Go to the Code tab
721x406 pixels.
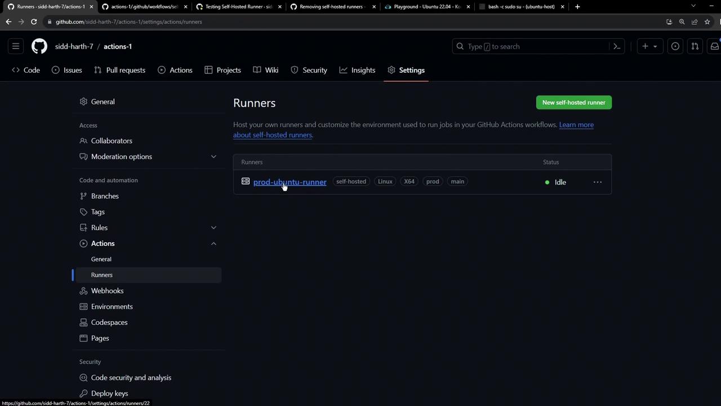pos(26,70)
